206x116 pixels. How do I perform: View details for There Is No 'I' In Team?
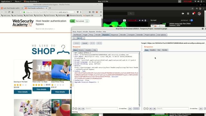41,89
